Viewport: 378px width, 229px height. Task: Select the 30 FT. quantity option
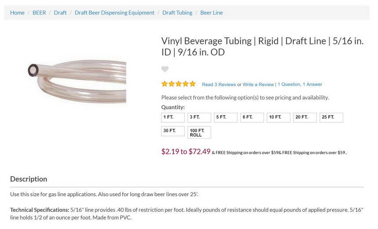[x=173, y=131]
